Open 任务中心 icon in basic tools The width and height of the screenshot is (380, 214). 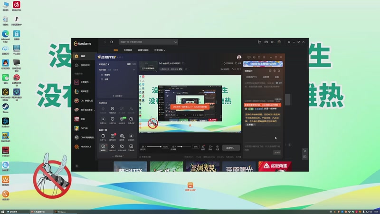(x=103, y=137)
